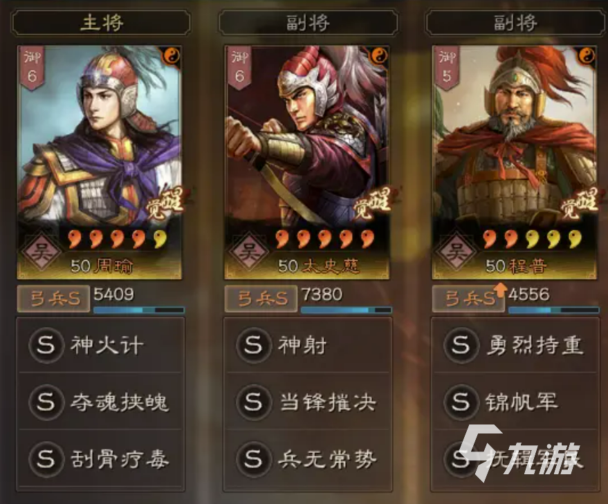608x504 pixels.
Task: Click 太史慈's 弓兵S troop type badge
Action: point(261,299)
